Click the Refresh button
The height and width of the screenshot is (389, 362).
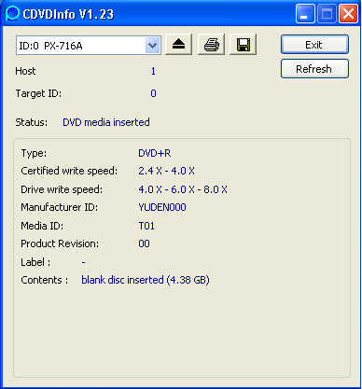coord(314,69)
